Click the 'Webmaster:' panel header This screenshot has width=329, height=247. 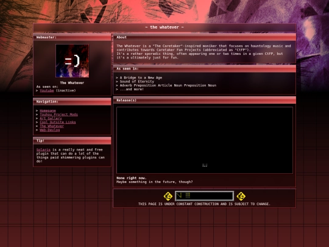72,37
